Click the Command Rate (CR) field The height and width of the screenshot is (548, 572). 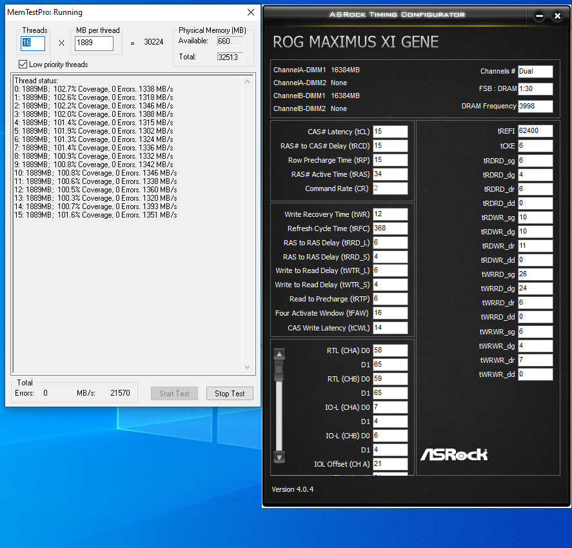[x=390, y=188]
